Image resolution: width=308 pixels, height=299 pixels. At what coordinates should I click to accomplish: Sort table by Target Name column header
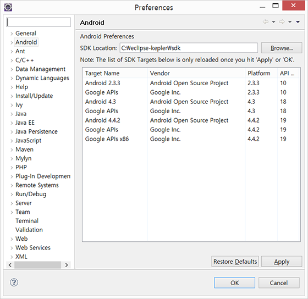coord(115,73)
